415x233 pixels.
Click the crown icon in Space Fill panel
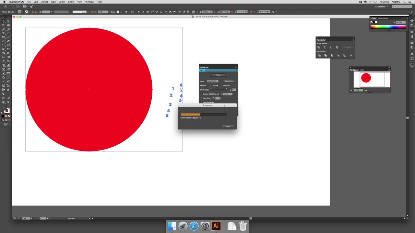(202, 70)
